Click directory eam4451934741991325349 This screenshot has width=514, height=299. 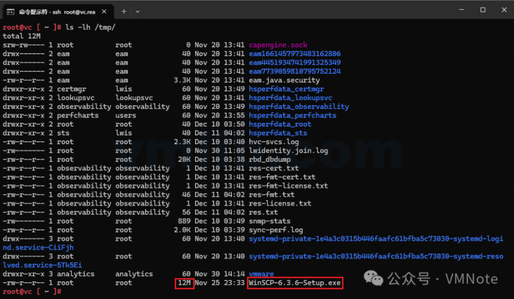point(295,63)
